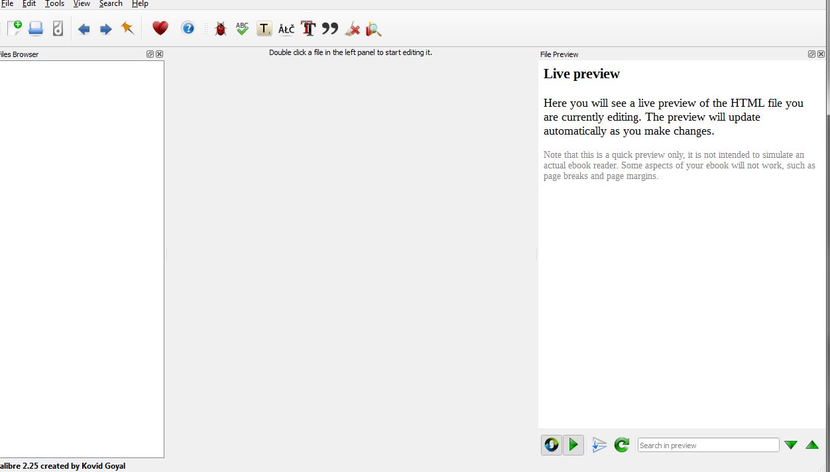Close the Files Browser panel
The width and height of the screenshot is (830, 472).
[x=159, y=54]
